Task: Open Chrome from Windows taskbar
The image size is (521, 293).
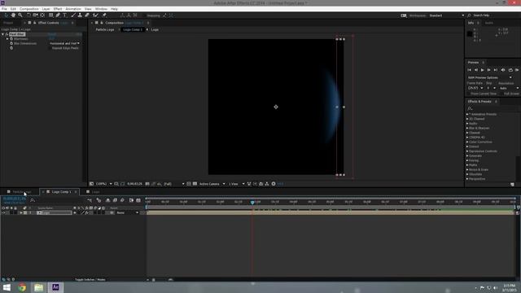Action: (22, 287)
